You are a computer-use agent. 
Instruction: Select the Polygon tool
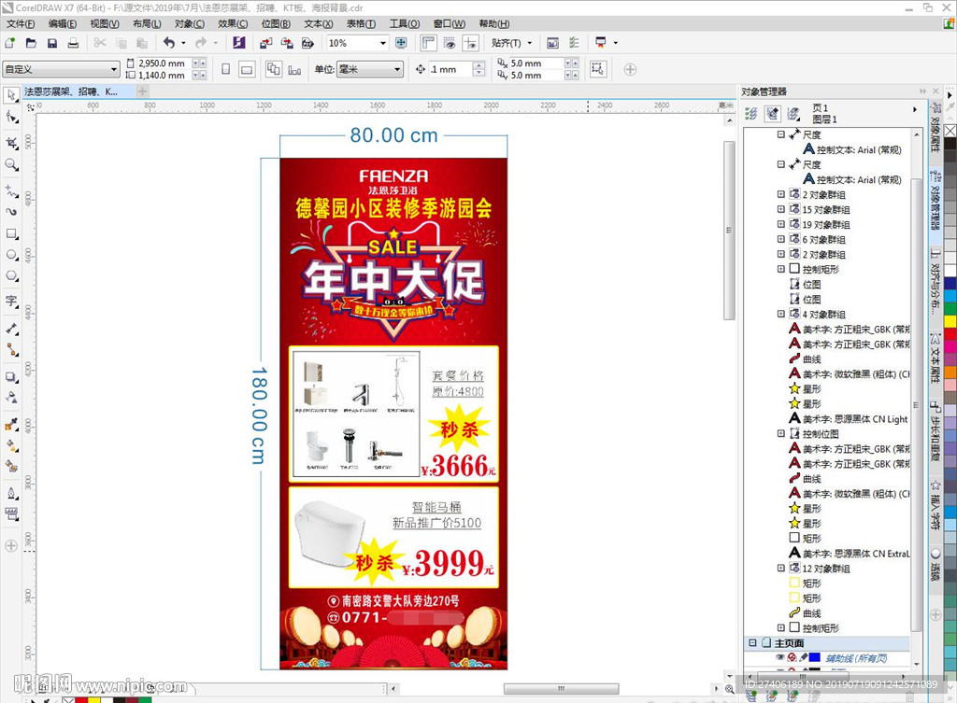pos(11,276)
